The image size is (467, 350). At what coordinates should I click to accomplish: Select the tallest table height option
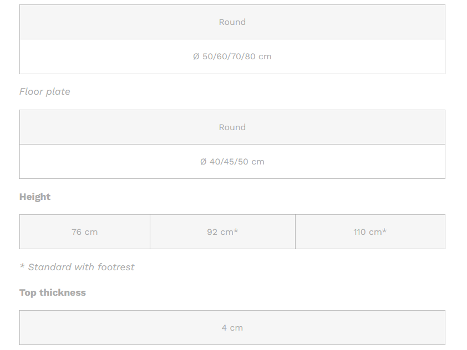click(370, 232)
